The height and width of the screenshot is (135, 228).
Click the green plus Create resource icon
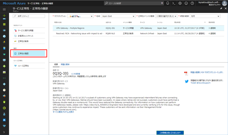(4, 16)
